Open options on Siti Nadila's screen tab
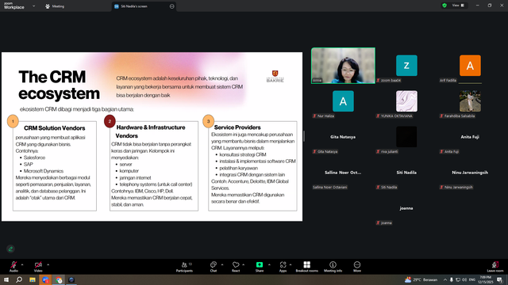The width and height of the screenshot is (508, 285). point(171,6)
